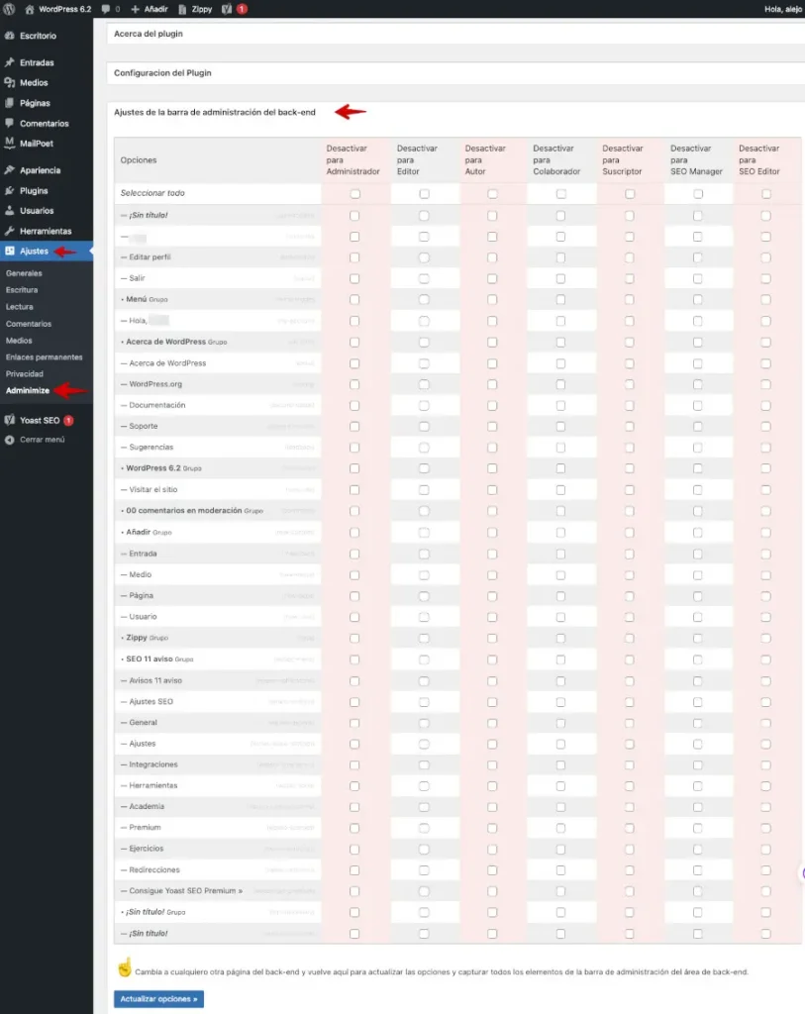805x1014 pixels.
Task: Expand the Configuracion del Plugin panel
Action: click(x=455, y=73)
